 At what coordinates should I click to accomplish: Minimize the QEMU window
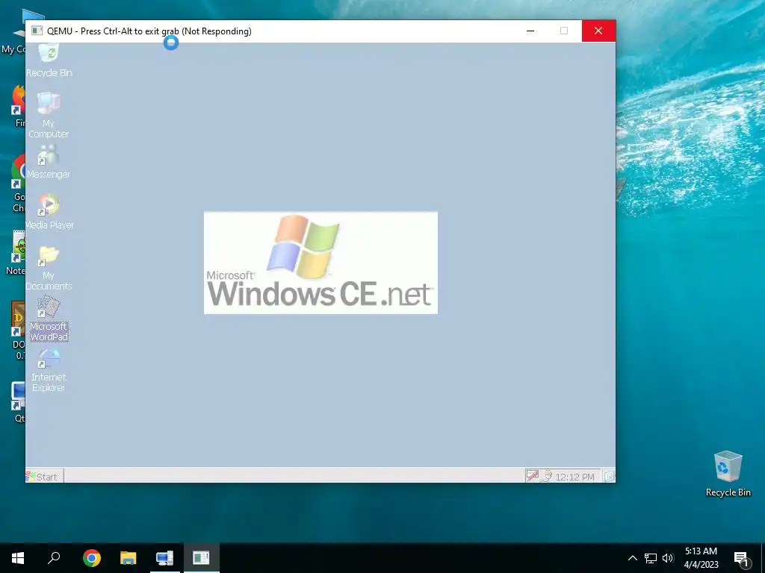pyautogui.click(x=530, y=31)
